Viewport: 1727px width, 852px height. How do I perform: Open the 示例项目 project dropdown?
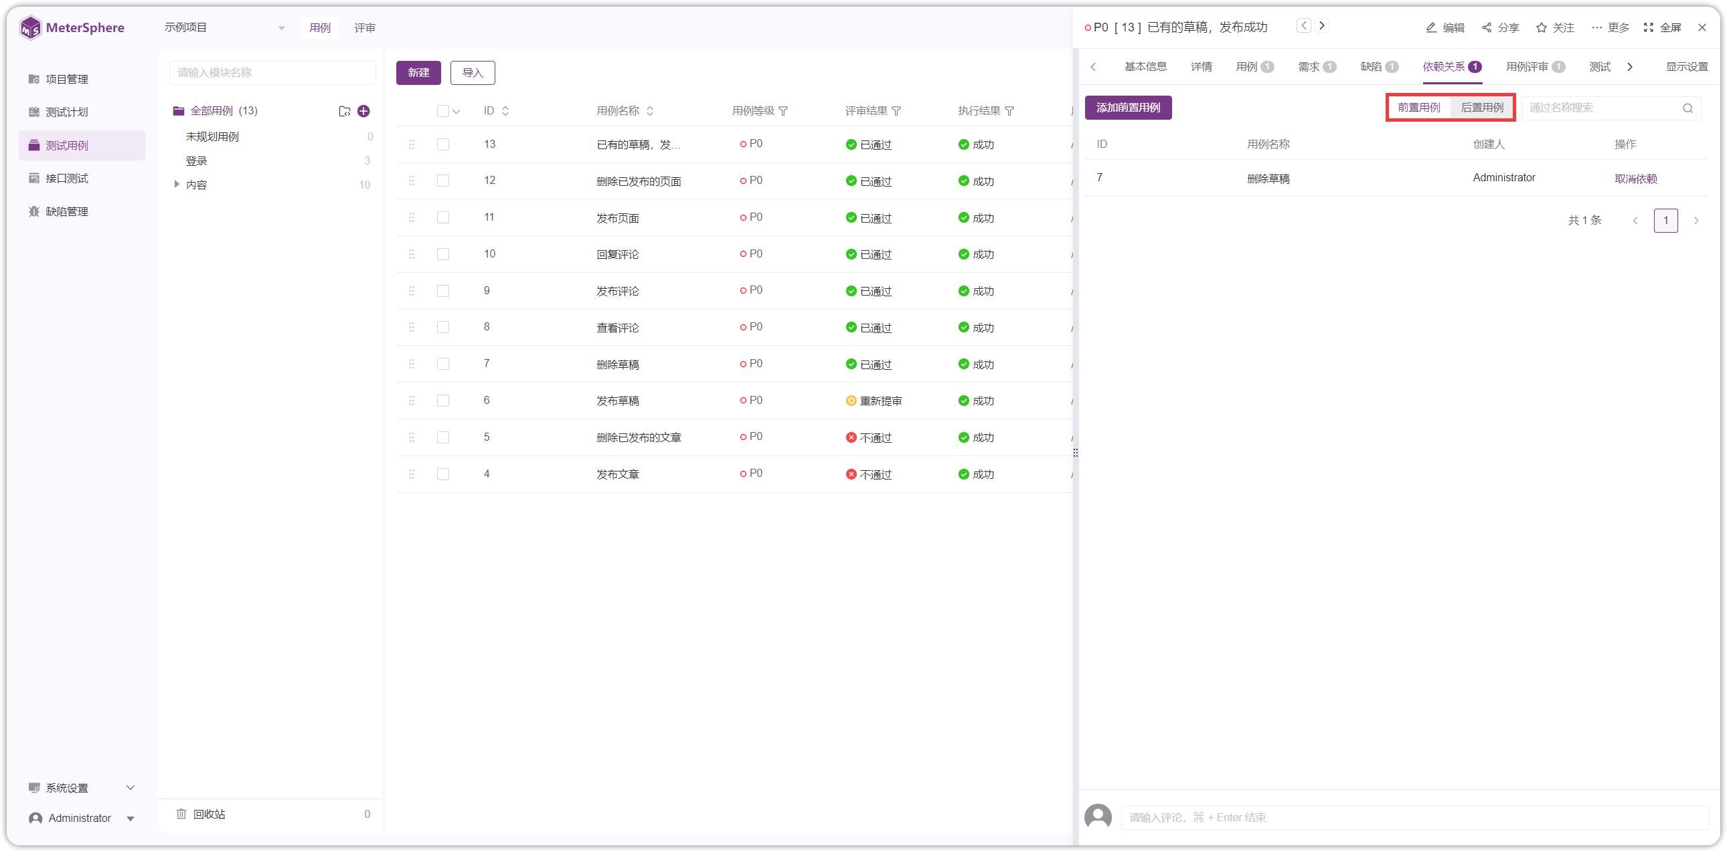tap(225, 27)
